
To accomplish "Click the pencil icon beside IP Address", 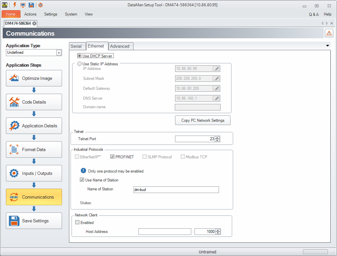I will (216, 69).
